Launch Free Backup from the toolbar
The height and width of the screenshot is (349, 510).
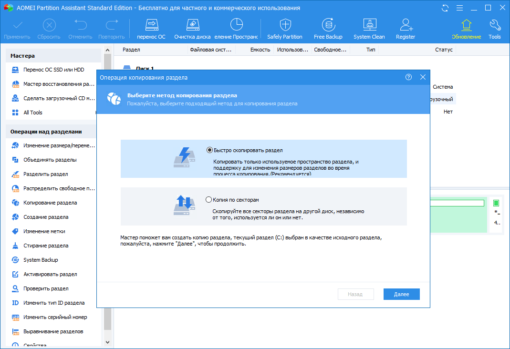328,29
